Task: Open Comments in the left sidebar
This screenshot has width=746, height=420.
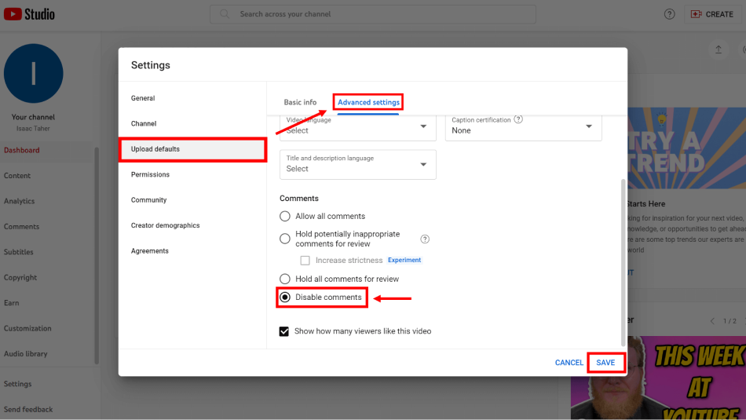Action: coord(46,226)
